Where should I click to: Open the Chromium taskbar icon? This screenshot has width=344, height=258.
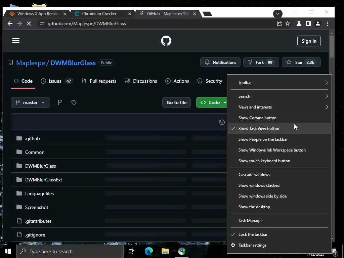tap(182, 251)
